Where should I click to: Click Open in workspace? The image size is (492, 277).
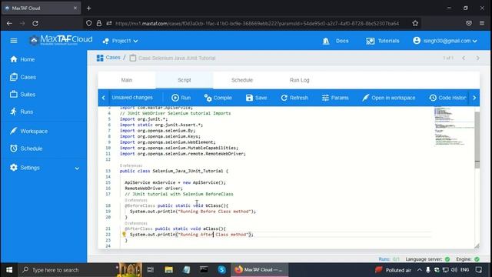[388, 98]
